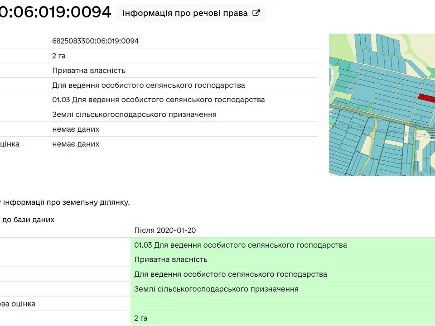The image size is (435, 326).
Task: Click the empty green cell in the оцінка row
Action: 281,303
